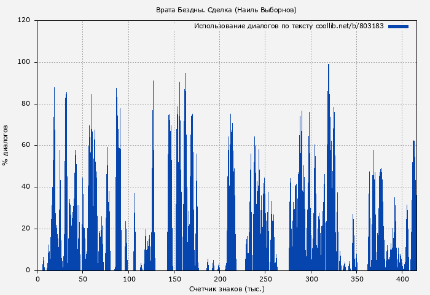Click the 60 tick label on y-axis
This screenshot has width=430, height=295.
[26, 146]
